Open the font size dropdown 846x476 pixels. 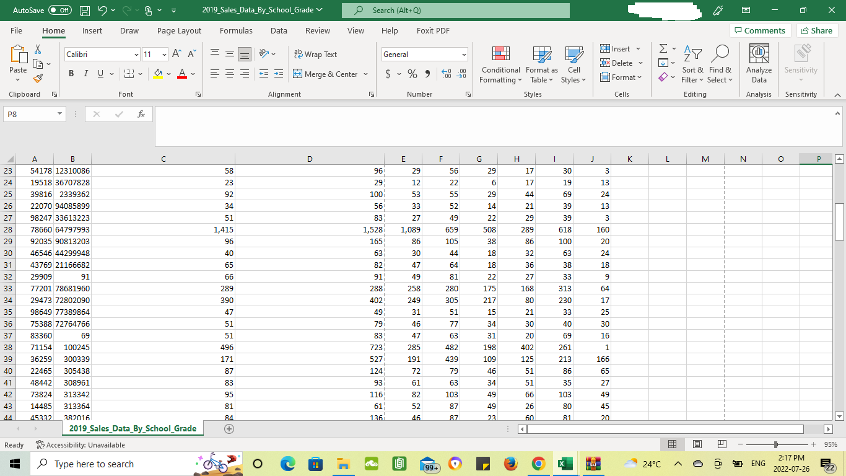(164, 55)
